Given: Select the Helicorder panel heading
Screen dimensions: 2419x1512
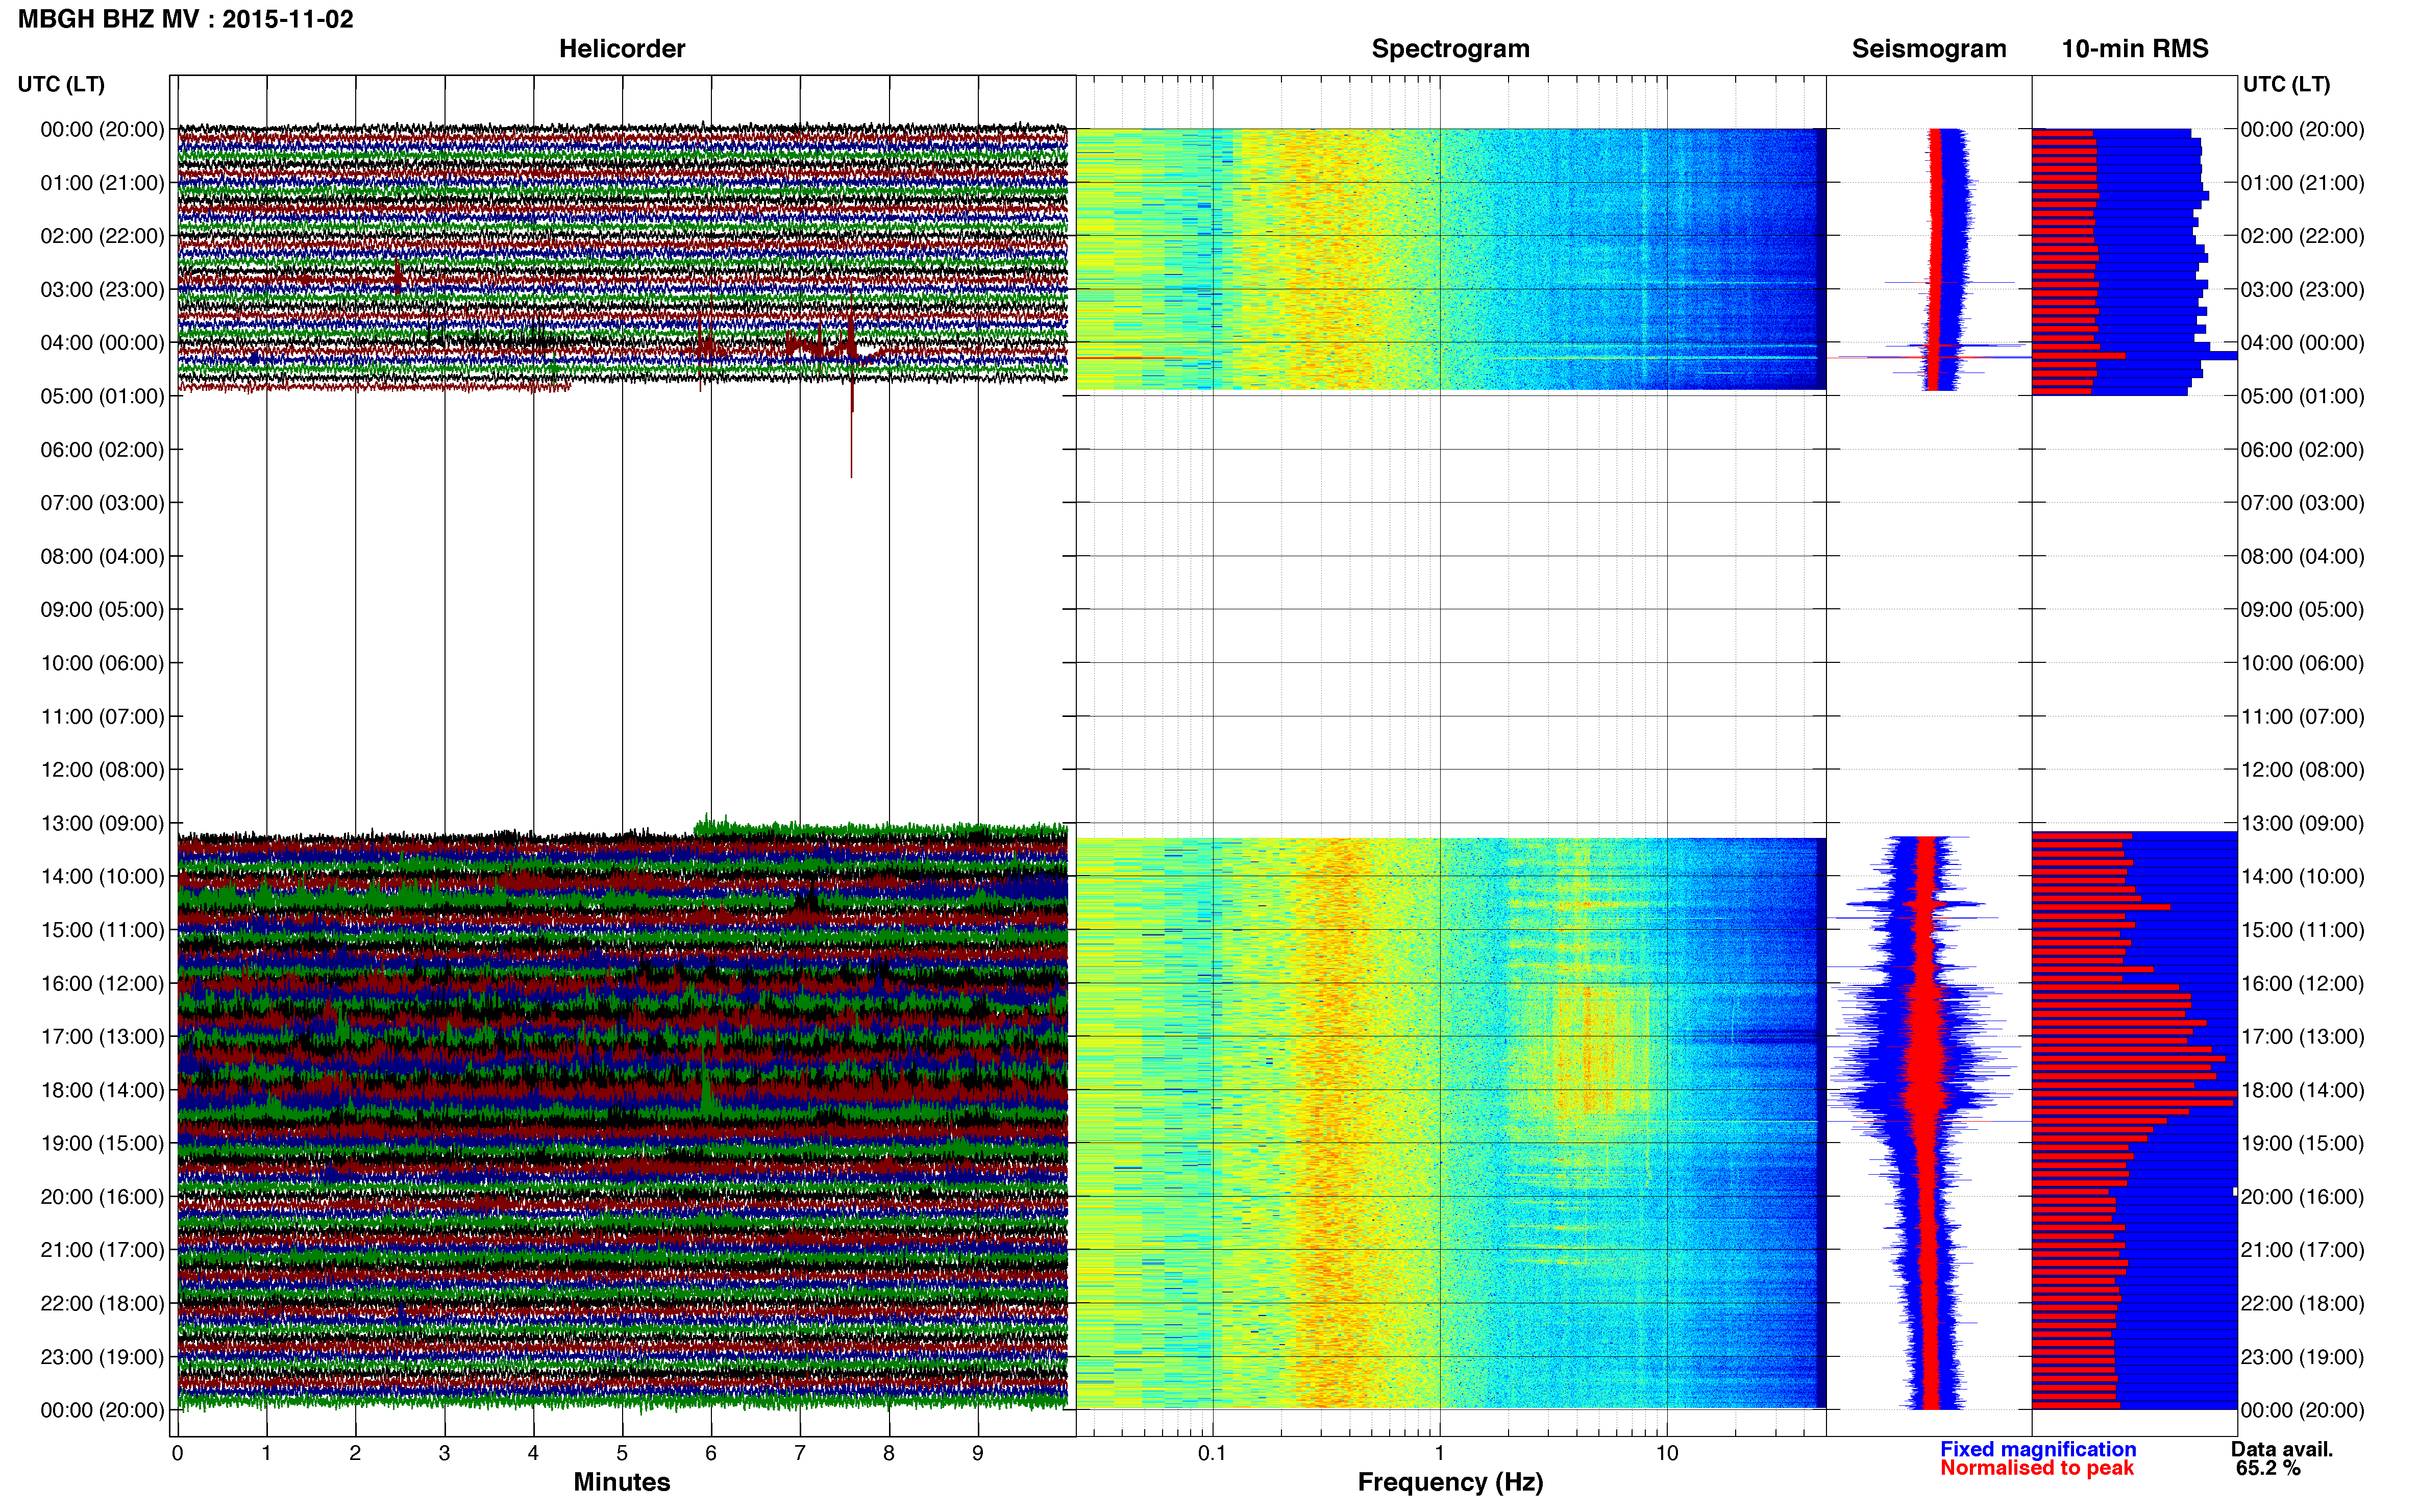Looking at the screenshot, I should 621,49.
